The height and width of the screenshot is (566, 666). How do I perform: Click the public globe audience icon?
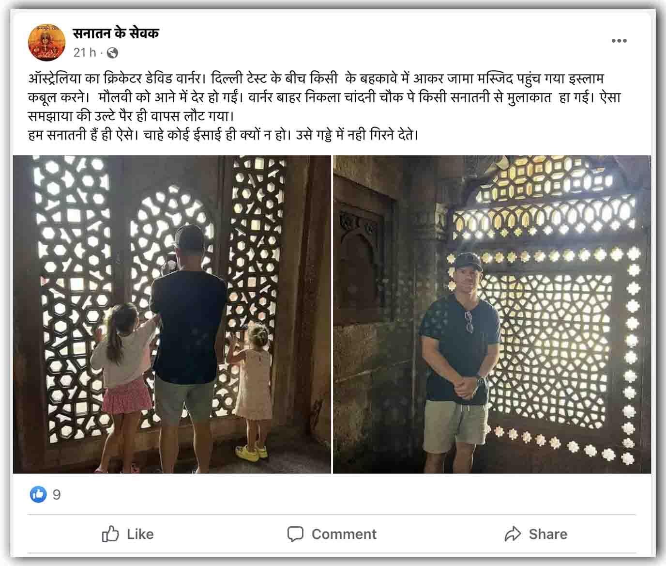[x=112, y=52]
